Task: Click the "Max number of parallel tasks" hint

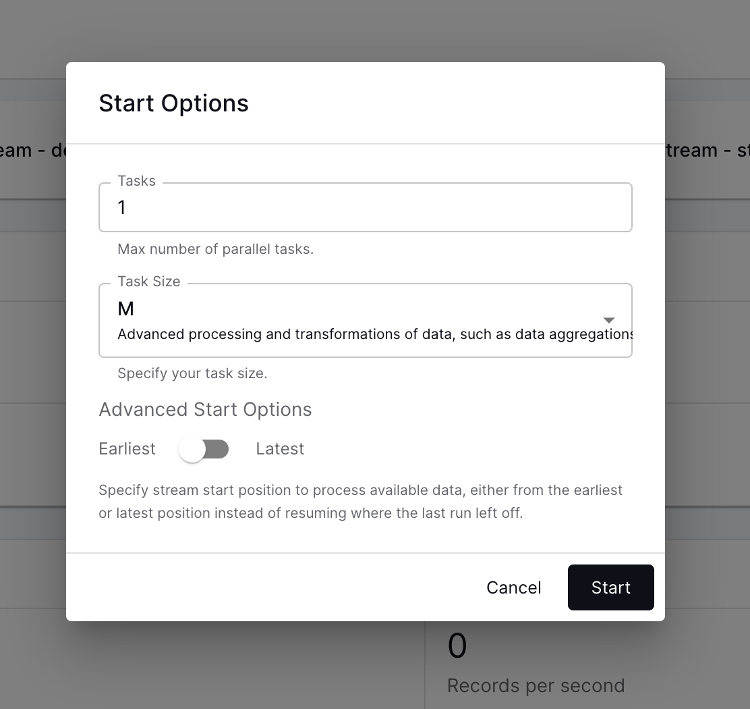Action: (215, 249)
